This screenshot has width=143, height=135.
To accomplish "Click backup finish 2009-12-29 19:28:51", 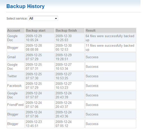I will [70, 57].
